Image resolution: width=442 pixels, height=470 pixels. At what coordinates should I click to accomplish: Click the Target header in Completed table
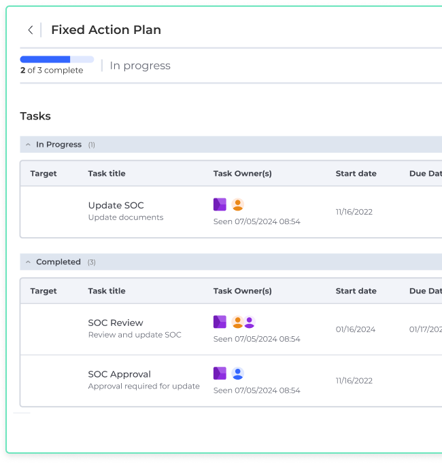(44, 291)
